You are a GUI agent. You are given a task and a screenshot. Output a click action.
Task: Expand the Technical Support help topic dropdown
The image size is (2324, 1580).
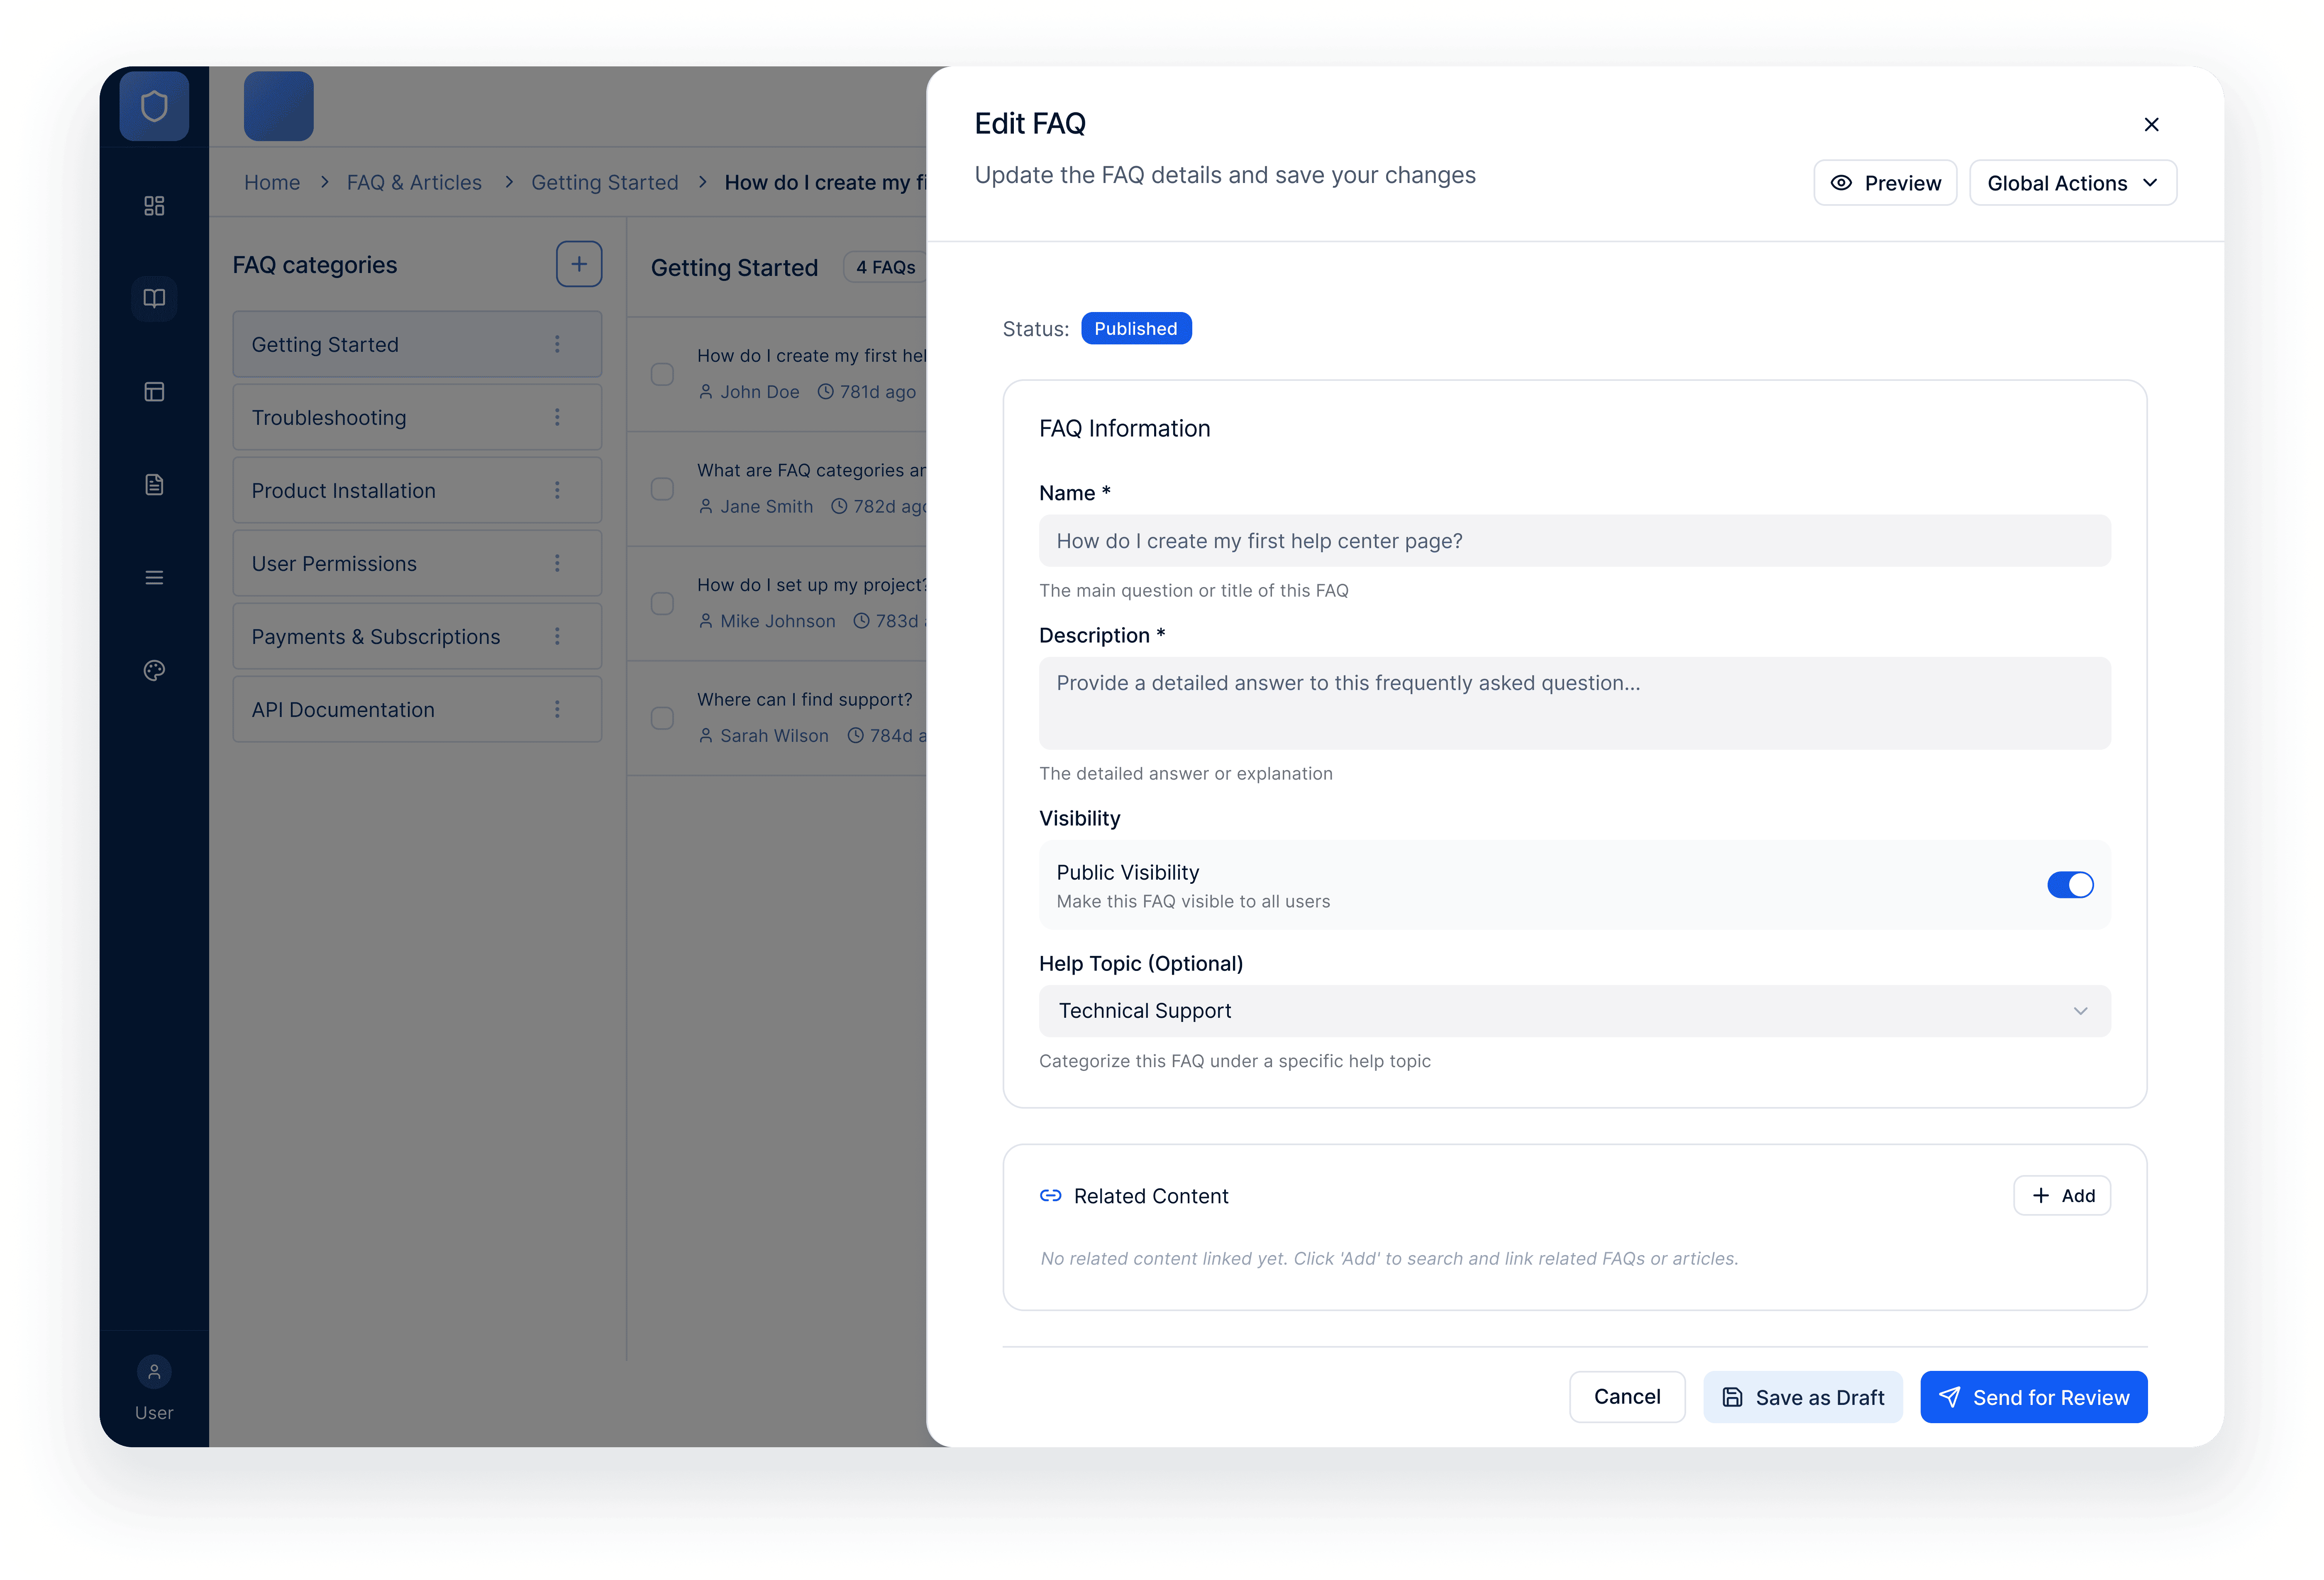click(x=1574, y=1011)
